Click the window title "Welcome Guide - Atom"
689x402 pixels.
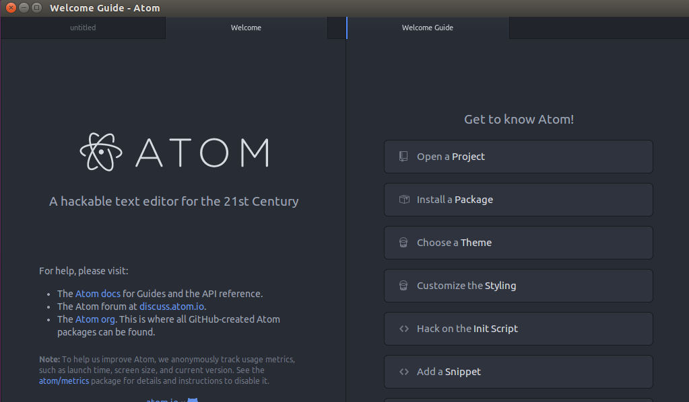point(105,8)
